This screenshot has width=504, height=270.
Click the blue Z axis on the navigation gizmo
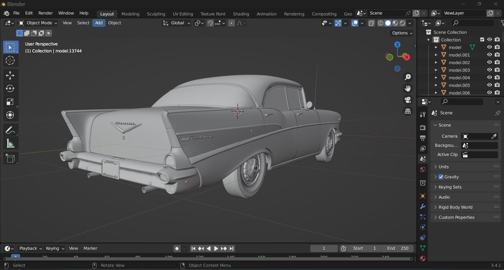[x=397, y=45]
